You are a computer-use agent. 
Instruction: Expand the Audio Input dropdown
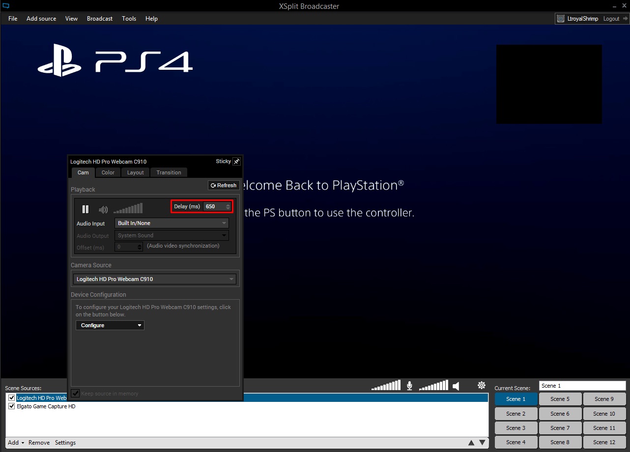pos(172,223)
